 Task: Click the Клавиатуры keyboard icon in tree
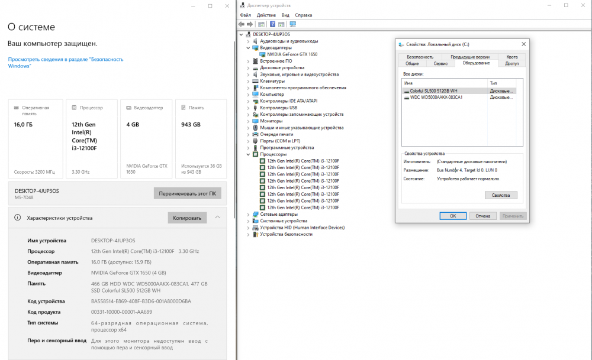pyautogui.click(x=256, y=81)
